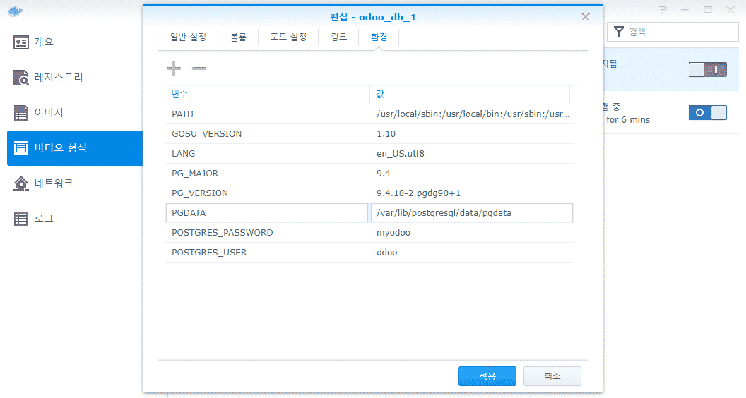Click the PATH value /usr/local/sbin...
This screenshot has height=398, width=746.
coord(473,114)
